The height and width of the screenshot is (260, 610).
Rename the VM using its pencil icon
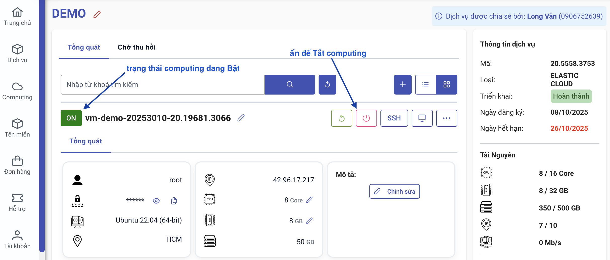pos(241,118)
